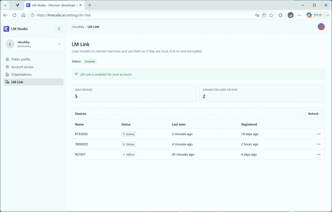Click the Name column header
The image size is (332, 212).
[79, 124]
